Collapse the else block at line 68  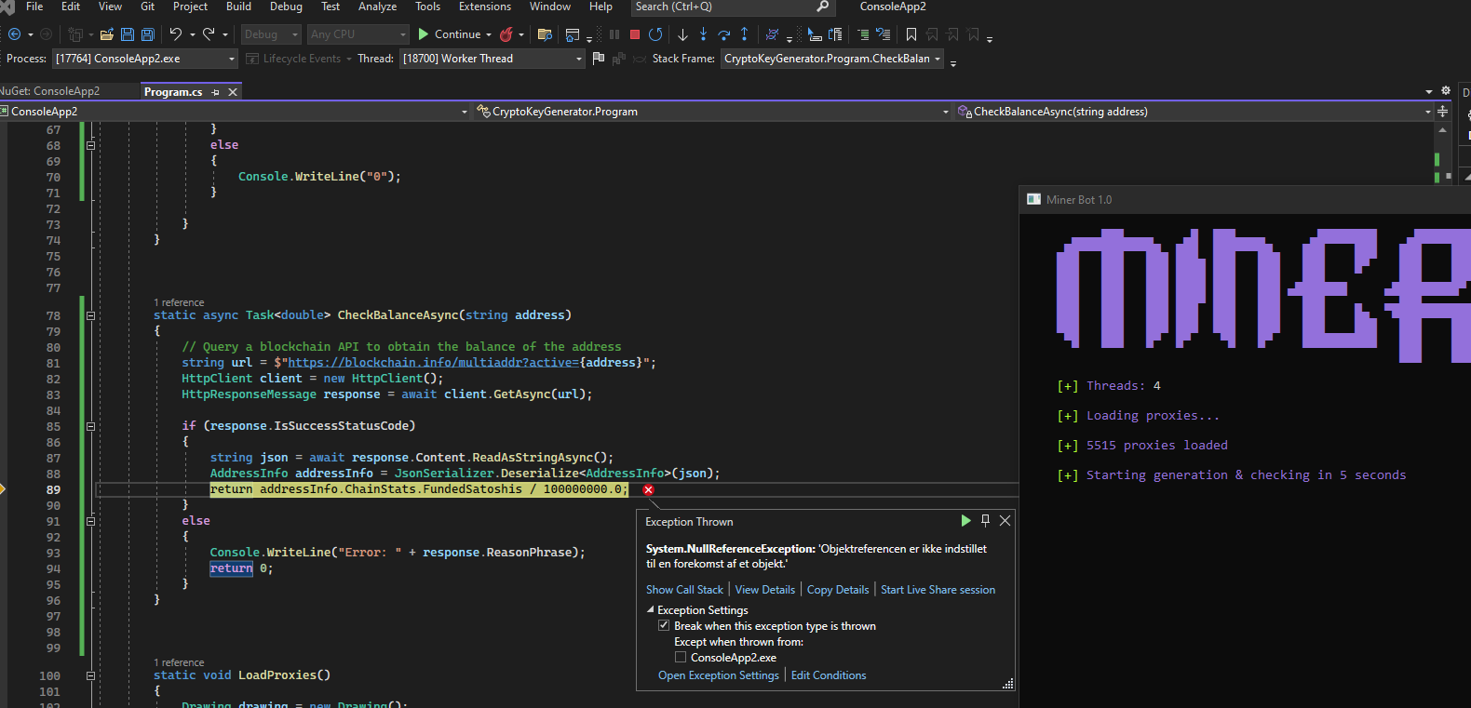pos(90,145)
